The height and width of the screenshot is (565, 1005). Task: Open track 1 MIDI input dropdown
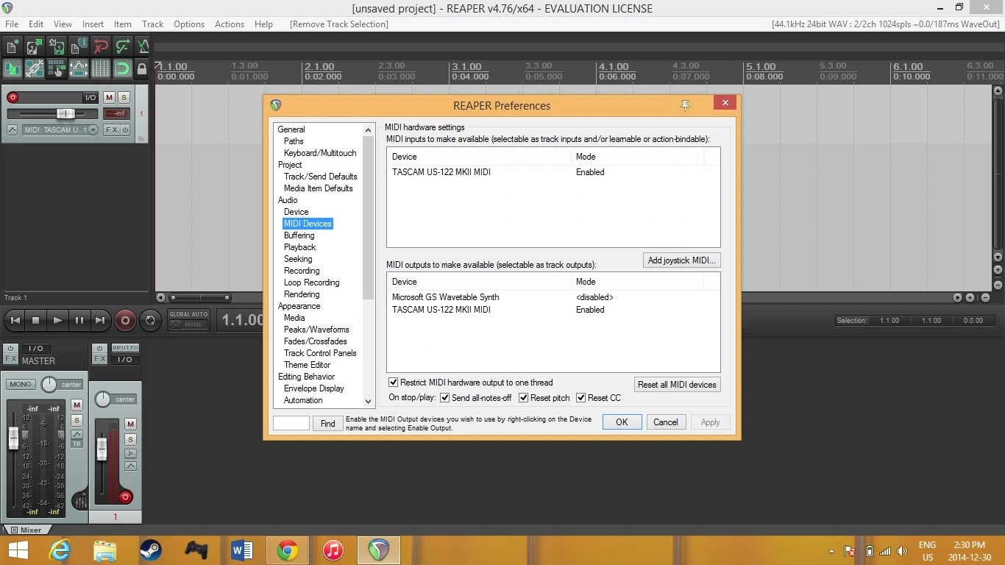click(60, 130)
